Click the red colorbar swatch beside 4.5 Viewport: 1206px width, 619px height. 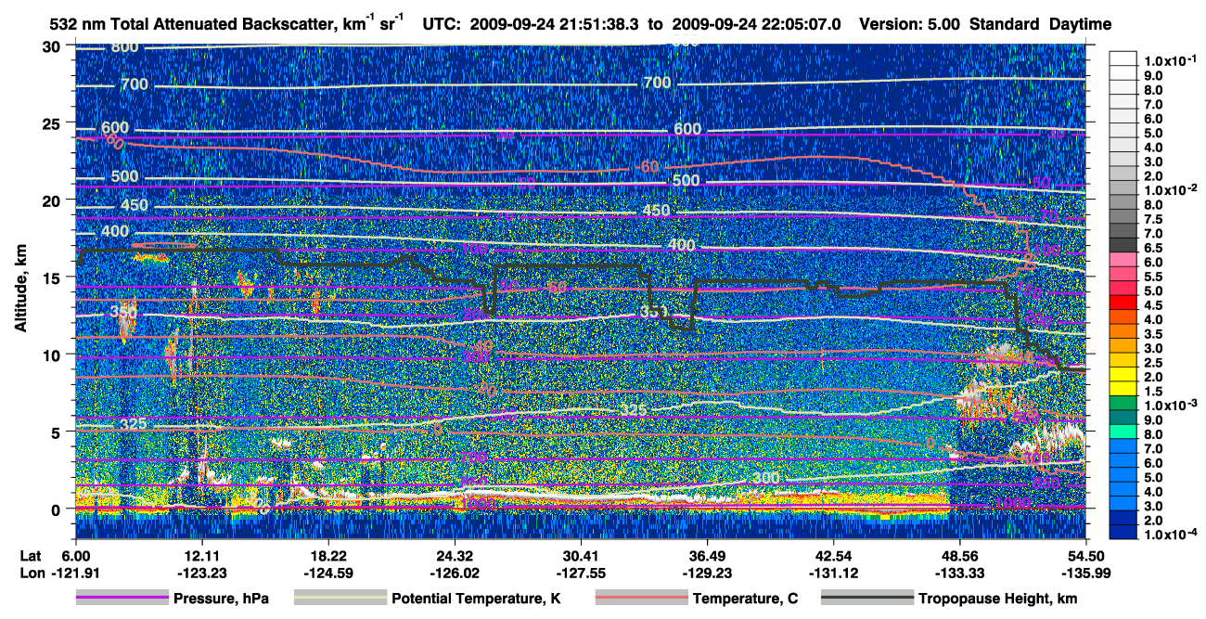pyautogui.click(x=1123, y=303)
